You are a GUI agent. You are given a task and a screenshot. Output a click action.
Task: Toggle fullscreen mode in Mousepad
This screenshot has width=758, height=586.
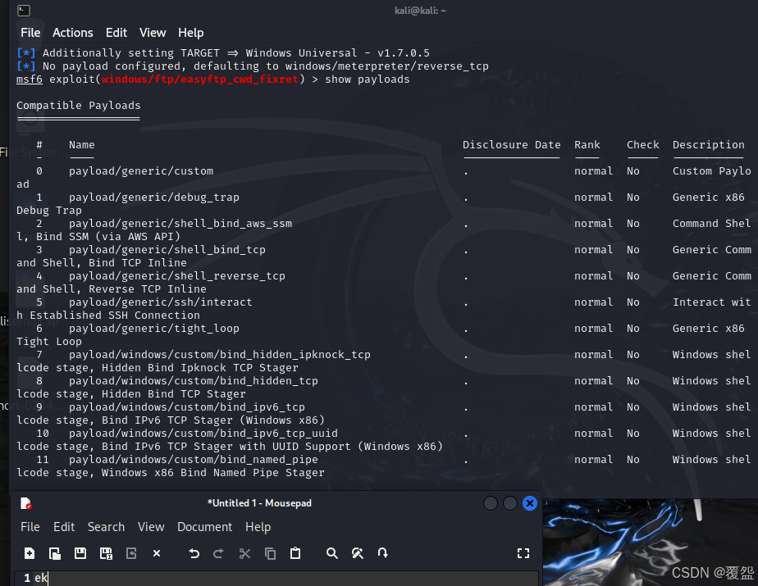click(x=523, y=553)
